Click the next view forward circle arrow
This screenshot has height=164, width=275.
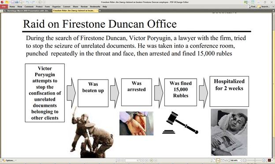(x=44, y=2)
